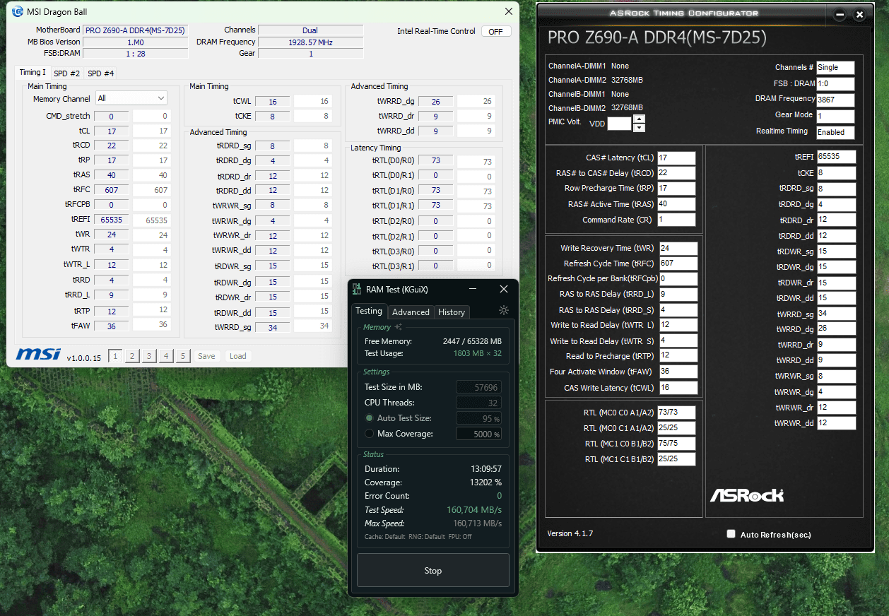Viewport: 889px width, 616px height.
Task: Select profile slot 5 in MSI Dragon Ball
Action: click(x=183, y=356)
